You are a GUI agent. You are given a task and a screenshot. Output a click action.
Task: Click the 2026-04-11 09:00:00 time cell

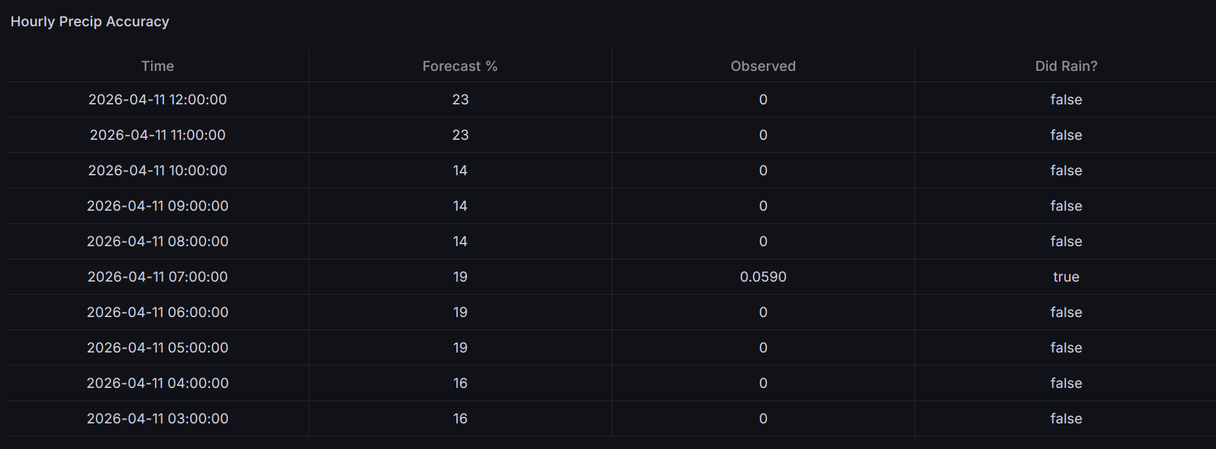158,206
